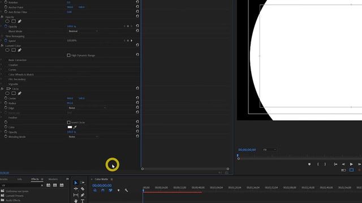Image resolution: width=362 pixels, height=203 pixels.
Task: Toggle animation stopwatch for Anchor Point
Action: pos(6,7)
